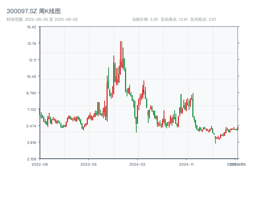Click the lowest green candlestick near 3.67
This screenshot has height=198, width=264.
[x=215, y=140]
